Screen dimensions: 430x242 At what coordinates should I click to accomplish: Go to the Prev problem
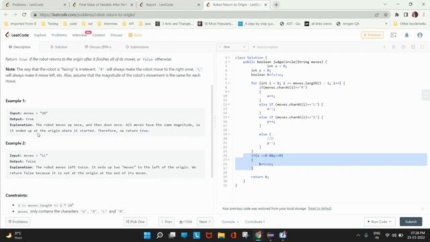[x=166, y=222]
